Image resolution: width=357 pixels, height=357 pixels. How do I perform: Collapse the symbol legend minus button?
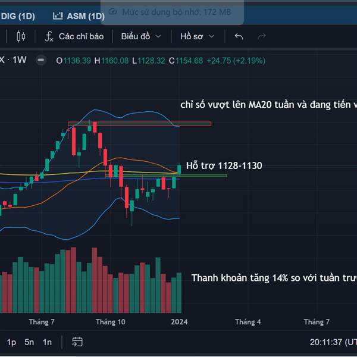[x=41, y=60]
